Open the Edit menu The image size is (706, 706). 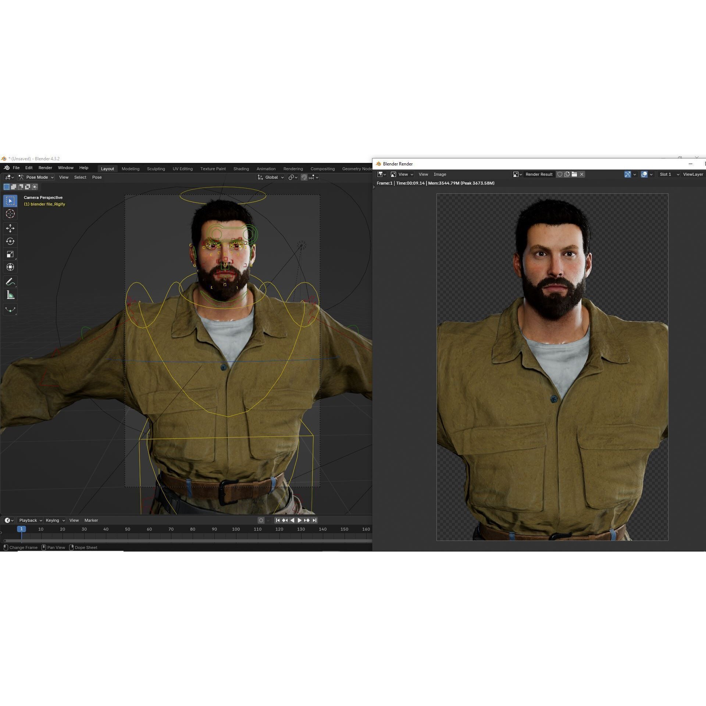[x=29, y=168]
